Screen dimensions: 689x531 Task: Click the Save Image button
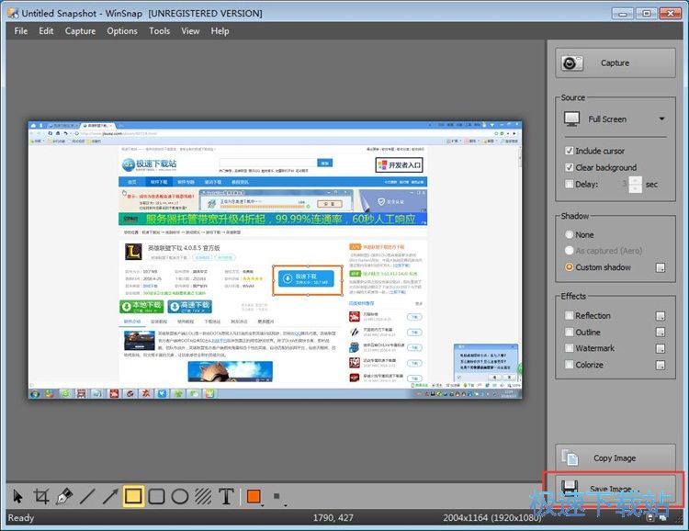pos(616,488)
